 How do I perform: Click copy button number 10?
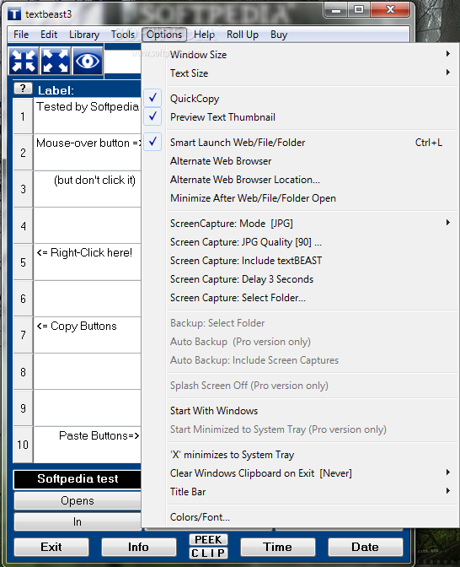tap(23, 445)
